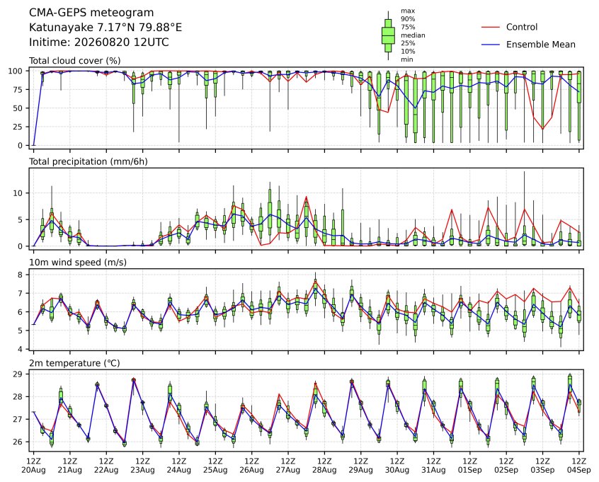This screenshot has width=599, height=482.
Task: Click the 12Z 31Aug axis label
Action: tap(433, 466)
